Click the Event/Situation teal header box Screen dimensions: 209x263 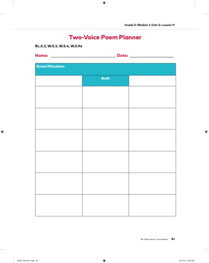click(106, 69)
